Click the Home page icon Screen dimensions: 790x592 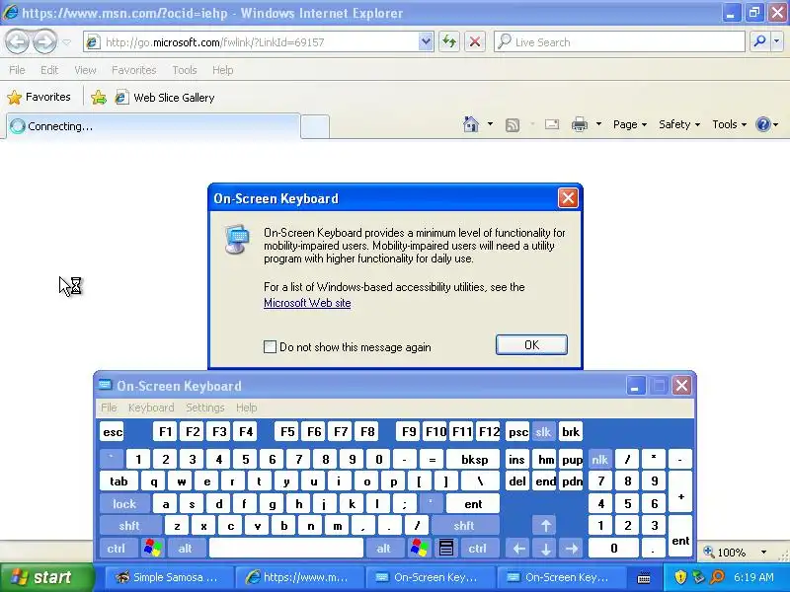[x=471, y=124]
